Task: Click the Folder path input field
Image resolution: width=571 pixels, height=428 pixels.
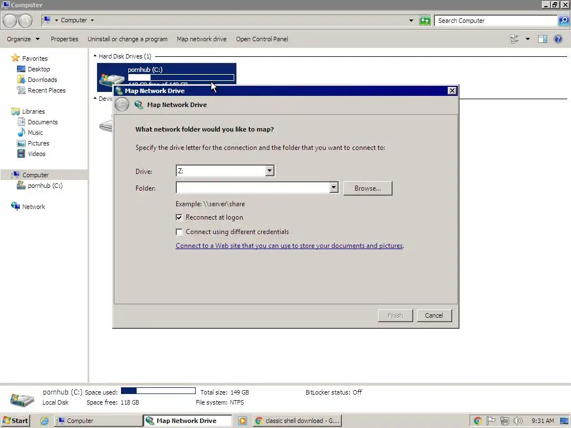Action: [x=253, y=188]
